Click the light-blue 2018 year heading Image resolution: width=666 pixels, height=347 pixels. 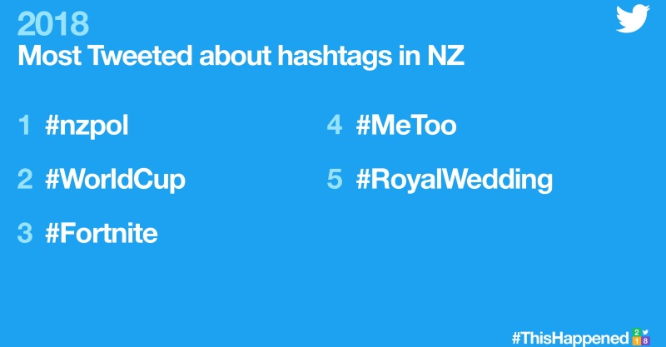click(x=53, y=24)
